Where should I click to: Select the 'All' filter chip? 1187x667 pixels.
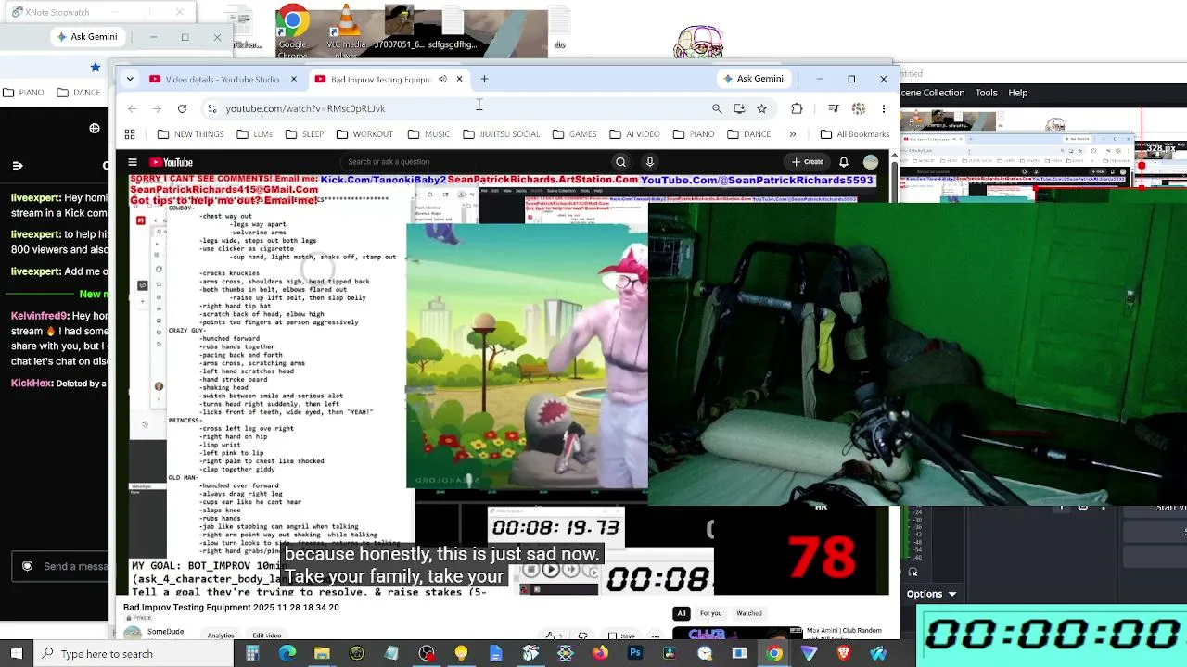click(682, 613)
